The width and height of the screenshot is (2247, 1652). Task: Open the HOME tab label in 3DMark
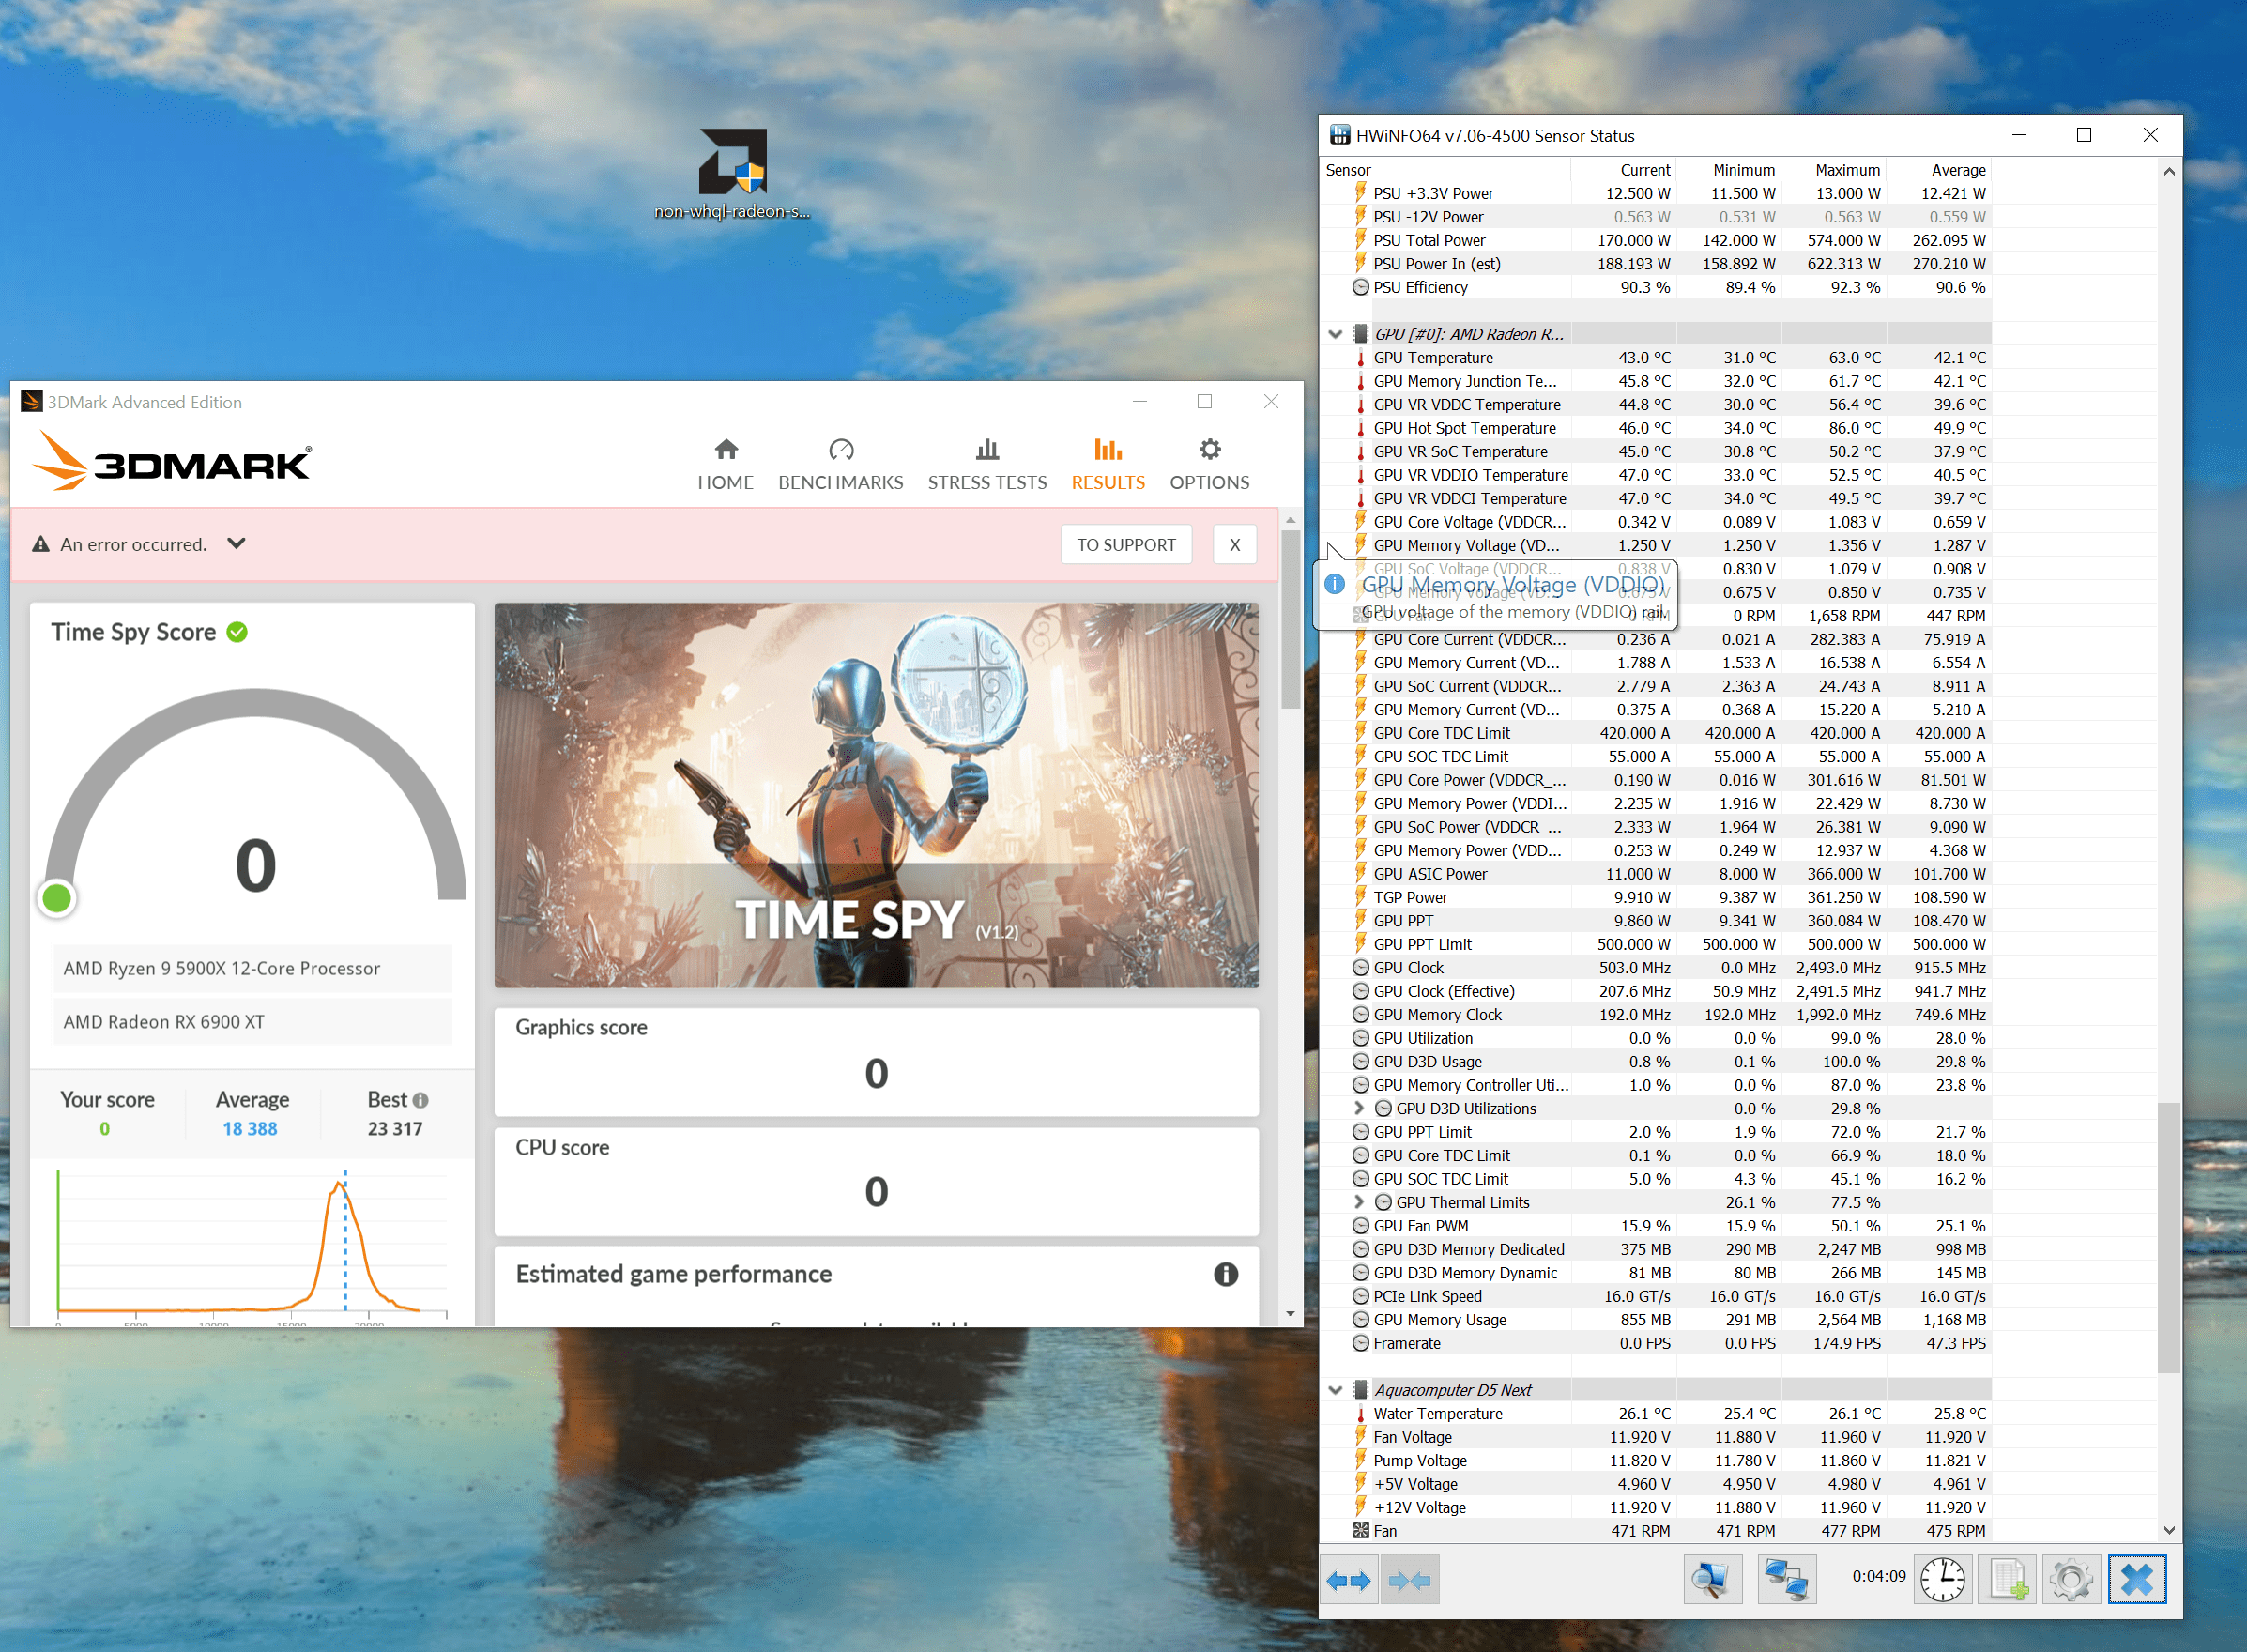coord(726,482)
